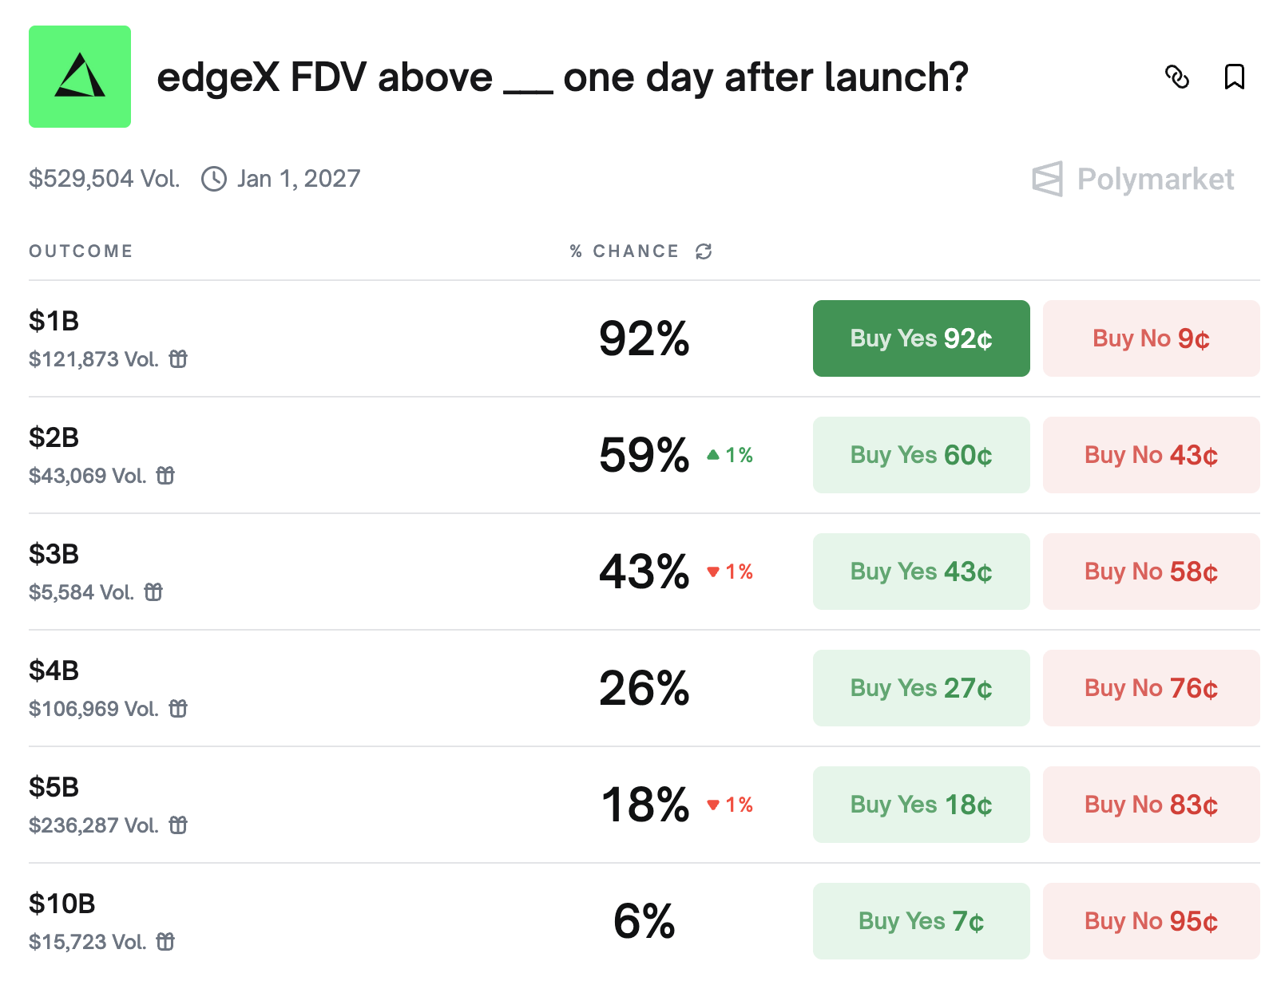Choose Buy No 83¢ on $5B outcome

1151,805
